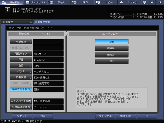
Task: Click the 使用不可 curl adjustment value
Action: (x=44, y=83)
